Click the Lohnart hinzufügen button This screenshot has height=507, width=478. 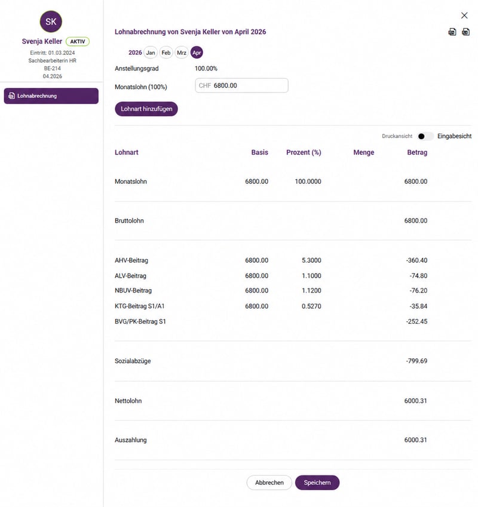click(x=146, y=109)
